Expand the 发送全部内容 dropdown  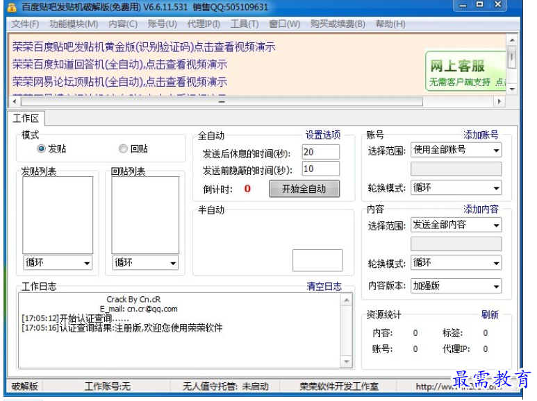[456, 225]
